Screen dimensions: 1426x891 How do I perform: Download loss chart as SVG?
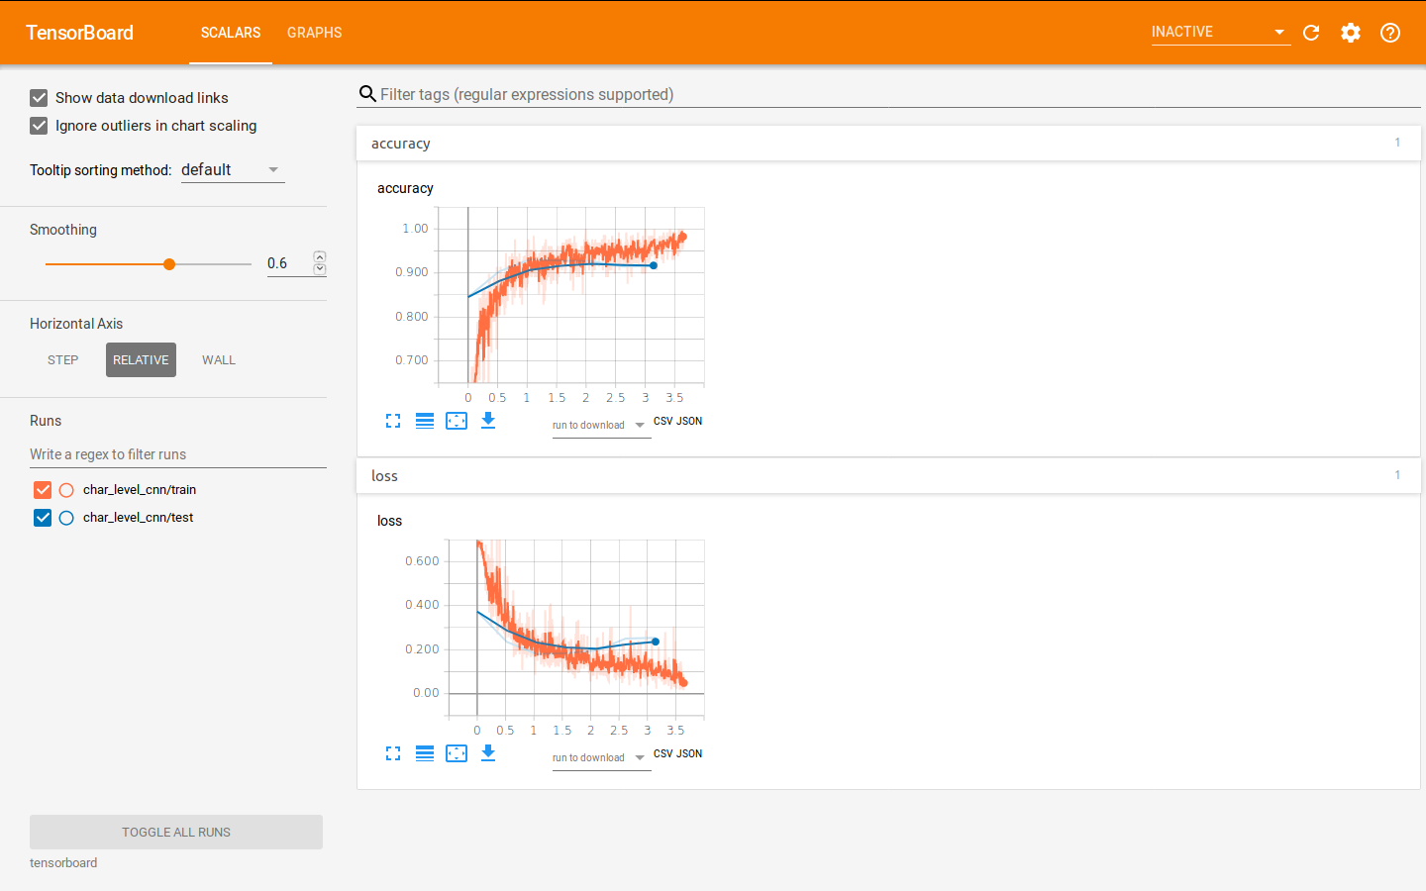point(488,753)
